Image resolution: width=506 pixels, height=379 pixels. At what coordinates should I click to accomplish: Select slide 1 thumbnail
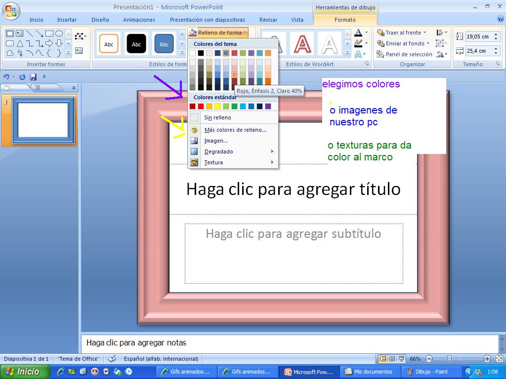tap(43, 120)
